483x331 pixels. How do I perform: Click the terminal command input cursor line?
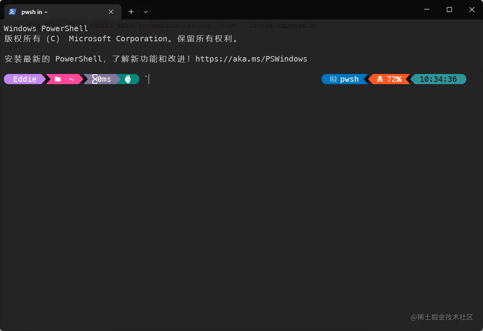coord(148,79)
